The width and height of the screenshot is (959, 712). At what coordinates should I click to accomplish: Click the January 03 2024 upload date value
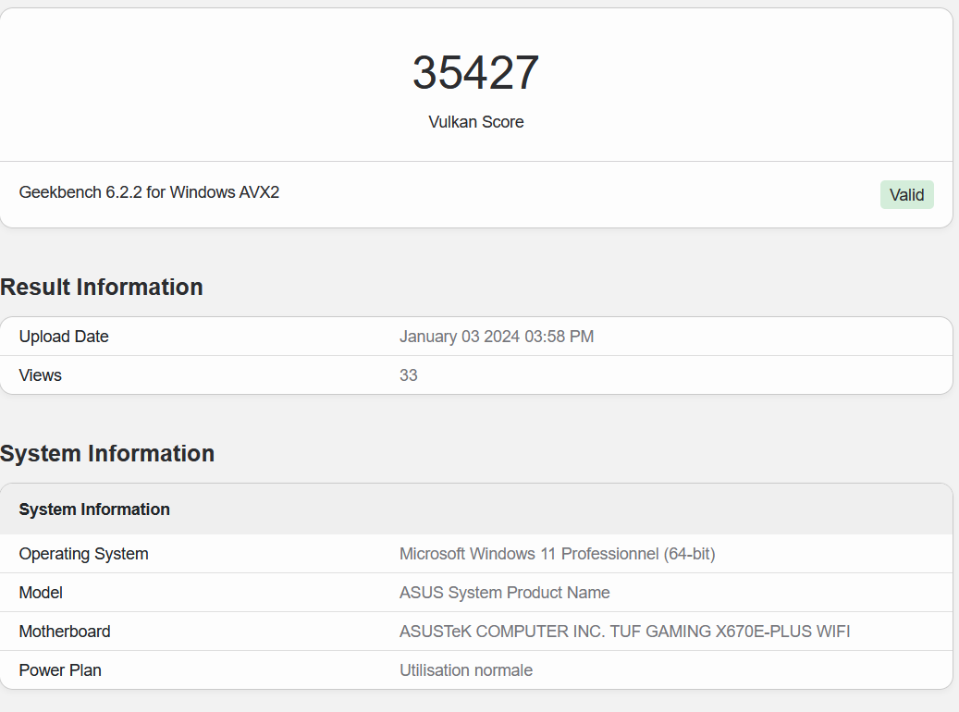[x=497, y=337]
